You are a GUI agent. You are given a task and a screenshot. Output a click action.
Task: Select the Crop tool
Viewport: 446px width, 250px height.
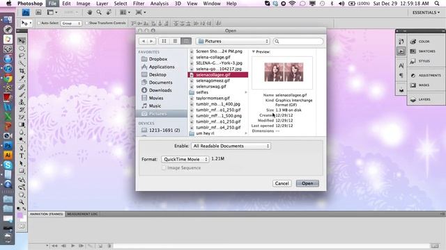tap(22, 71)
